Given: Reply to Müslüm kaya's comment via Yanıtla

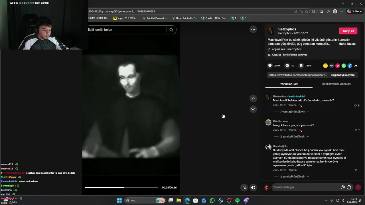Looking at the screenshot, I should pyautogui.click(x=292, y=130).
